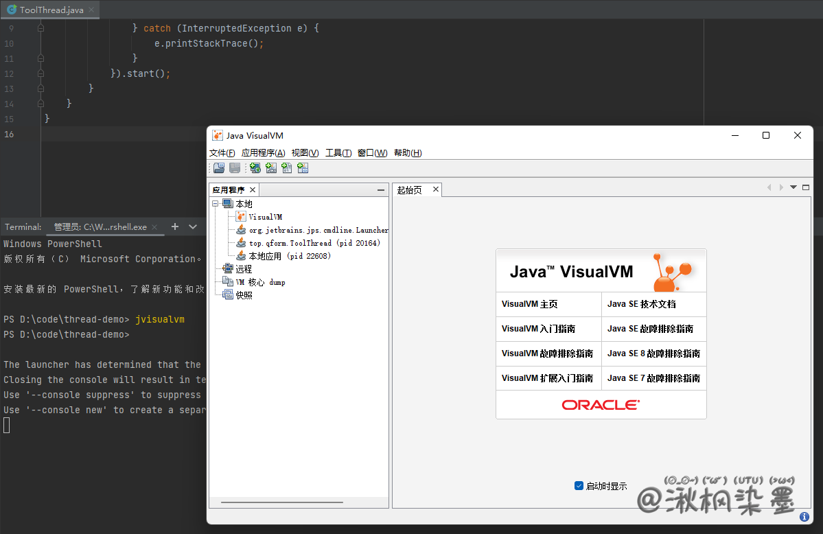This screenshot has height=534, width=823.
Task: Click the Add JMX Connection toolbar icon
Action: (x=271, y=168)
